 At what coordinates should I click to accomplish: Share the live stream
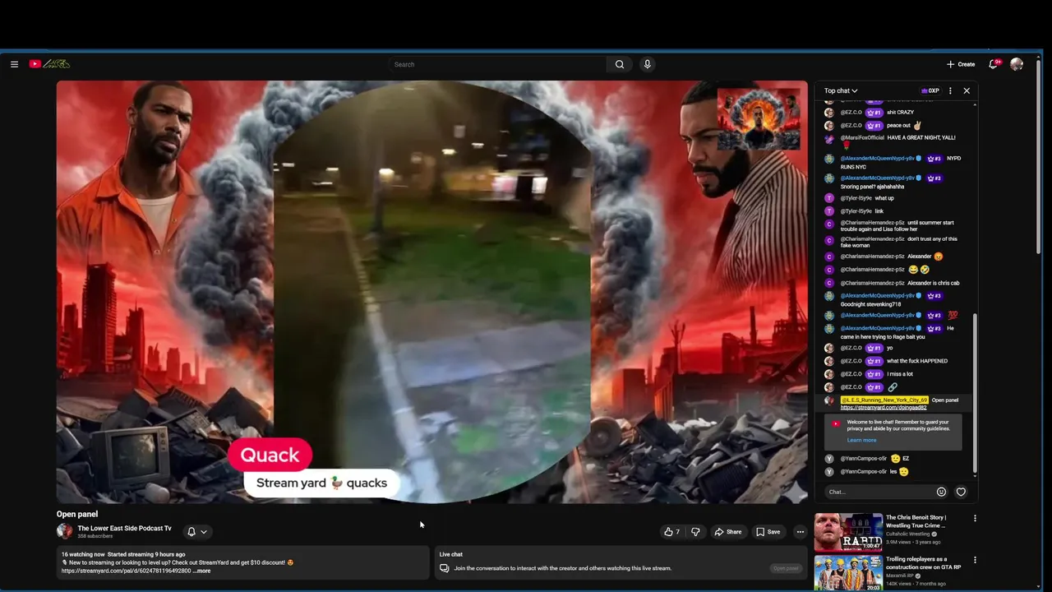coord(728,532)
